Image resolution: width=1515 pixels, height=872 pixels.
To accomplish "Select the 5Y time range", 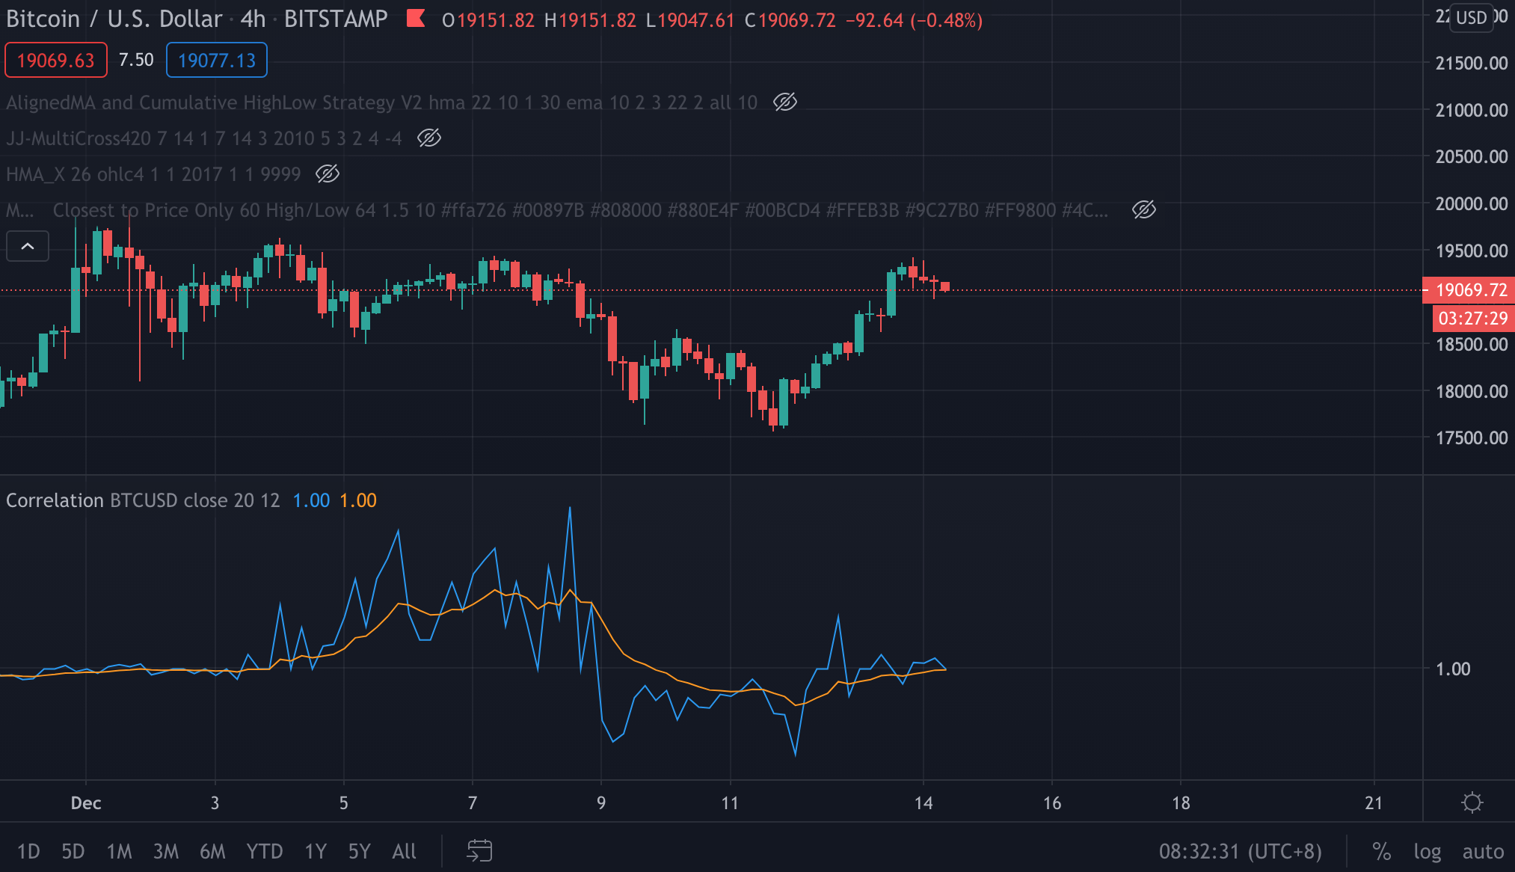I will click(359, 851).
